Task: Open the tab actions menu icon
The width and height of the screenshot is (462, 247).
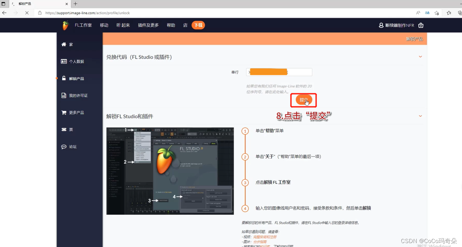Action: [x=4, y=4]
